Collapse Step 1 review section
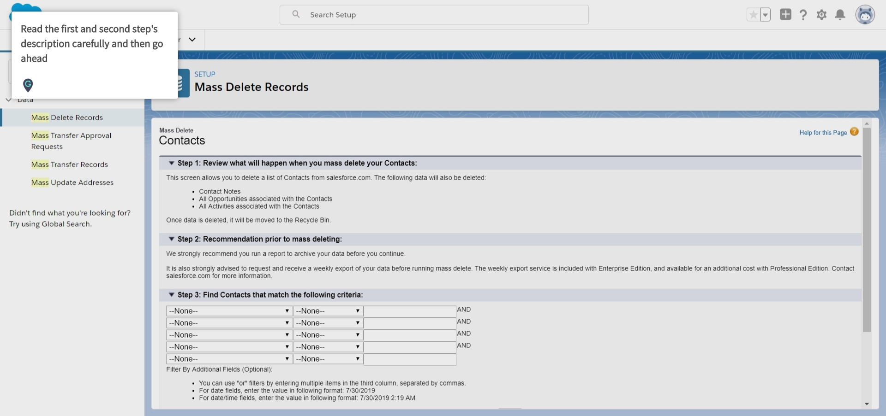 click(171, 163)
